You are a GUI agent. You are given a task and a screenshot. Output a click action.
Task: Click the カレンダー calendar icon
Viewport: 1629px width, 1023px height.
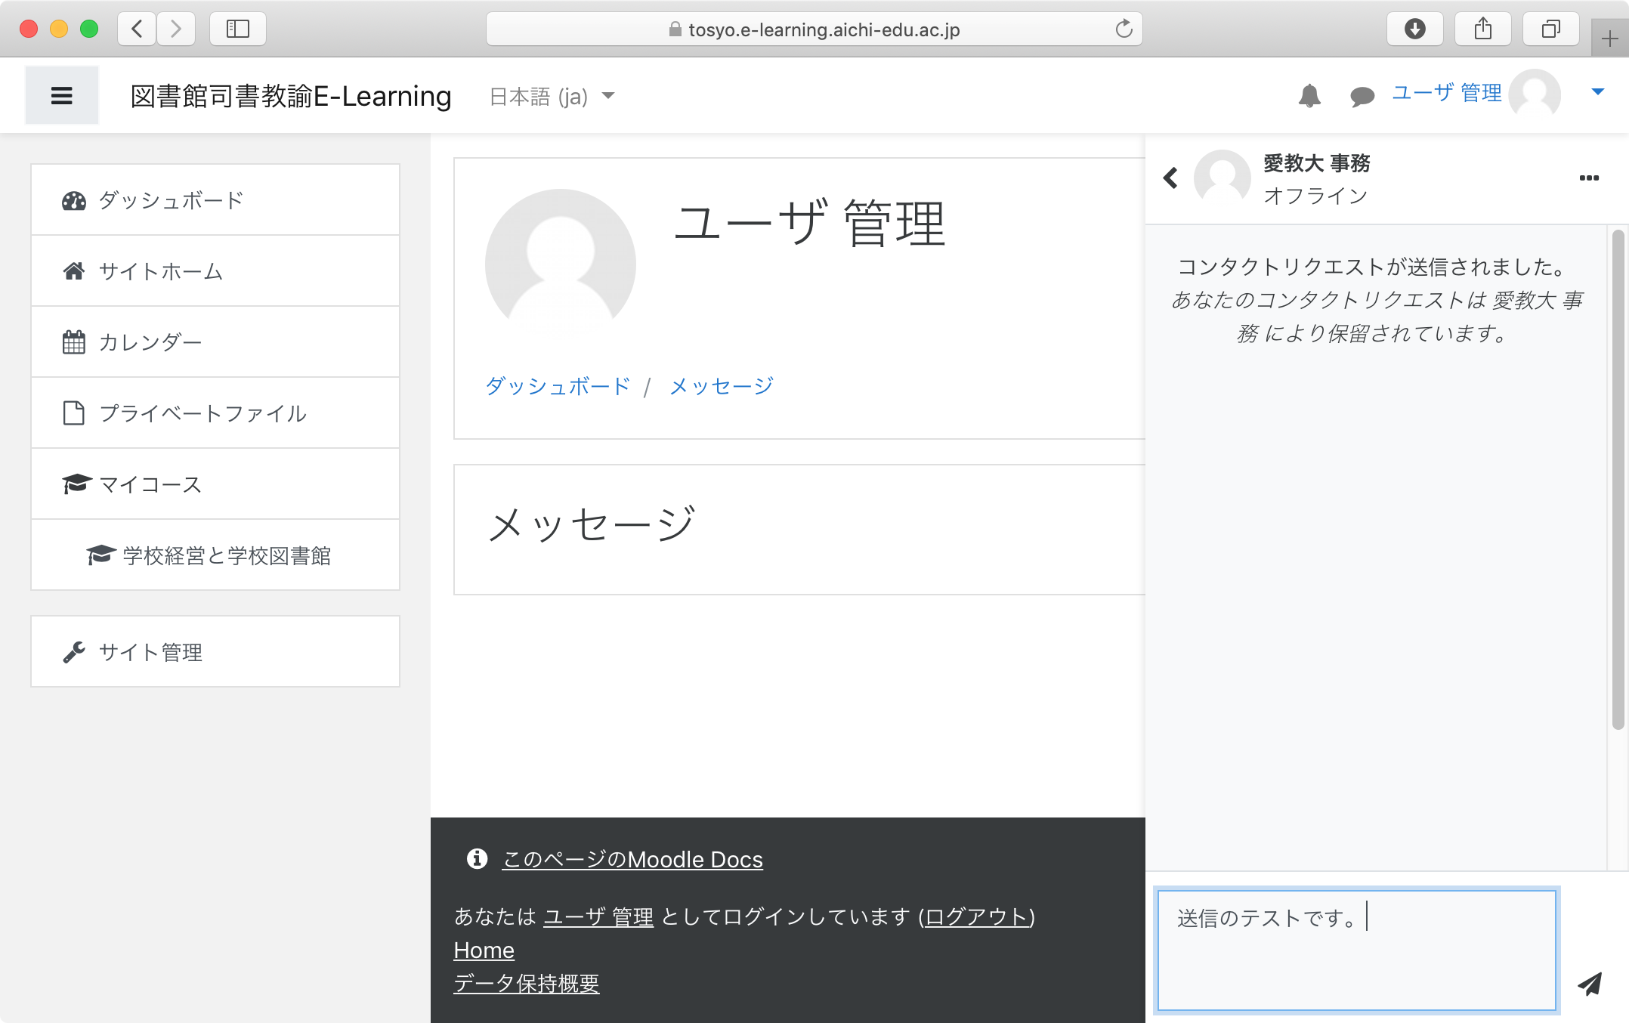74,342
